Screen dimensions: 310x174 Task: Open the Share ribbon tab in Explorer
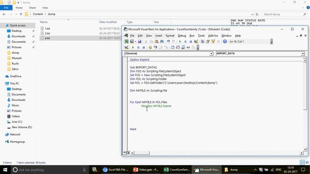click(32, 8)
